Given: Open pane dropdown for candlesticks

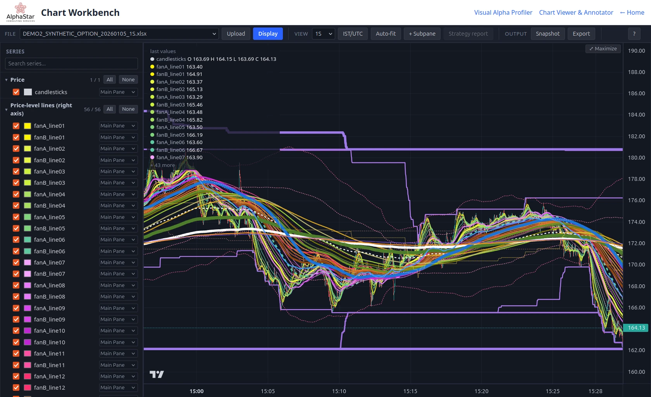Looking at the screenshot, I should point(118,92).
